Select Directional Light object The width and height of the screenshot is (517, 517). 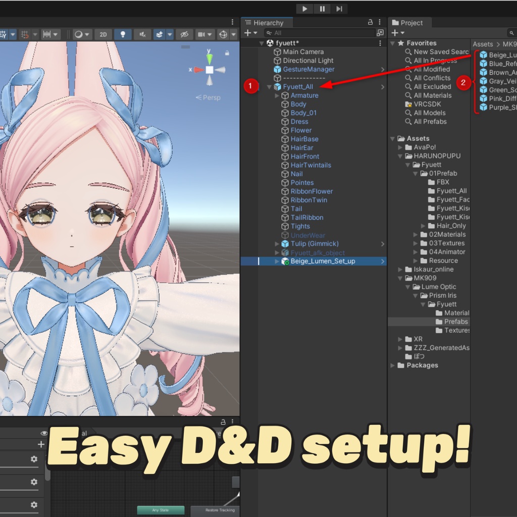pos(308,61)
